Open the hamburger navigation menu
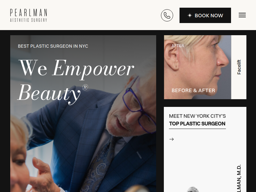Screen dimensions: 256x192 [242, 15]
